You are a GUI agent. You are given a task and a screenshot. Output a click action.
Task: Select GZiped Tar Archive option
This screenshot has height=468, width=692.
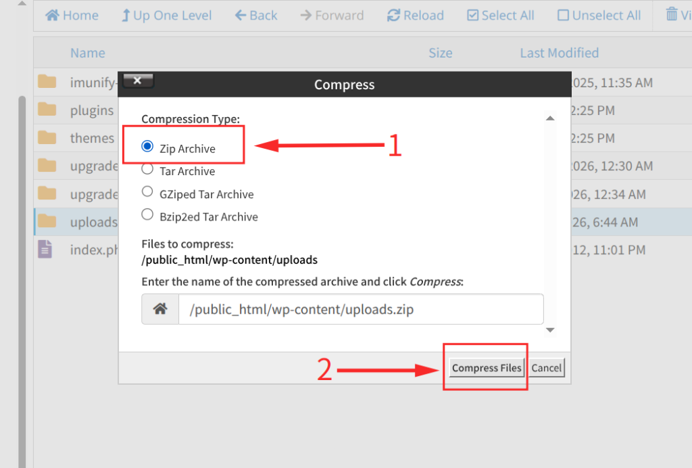(147, 192)
